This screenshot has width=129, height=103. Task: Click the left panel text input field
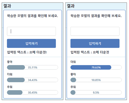[31, 31]
